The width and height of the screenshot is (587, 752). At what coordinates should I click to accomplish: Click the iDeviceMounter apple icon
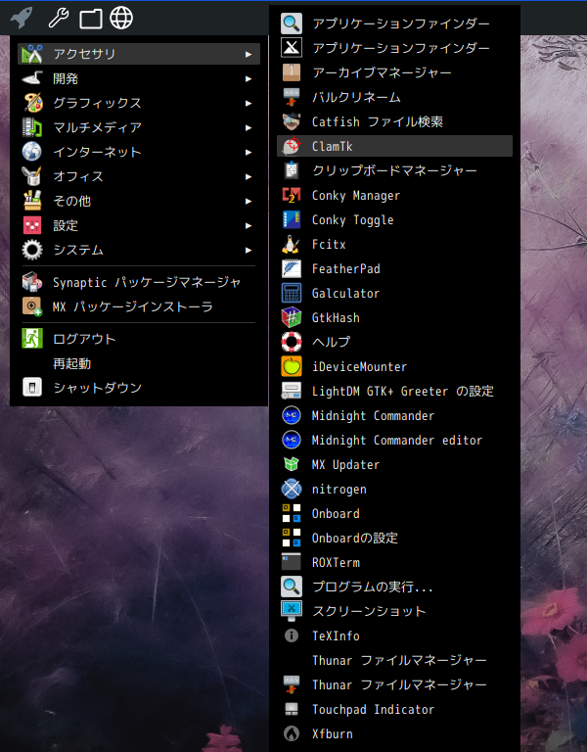coord(292,366)
